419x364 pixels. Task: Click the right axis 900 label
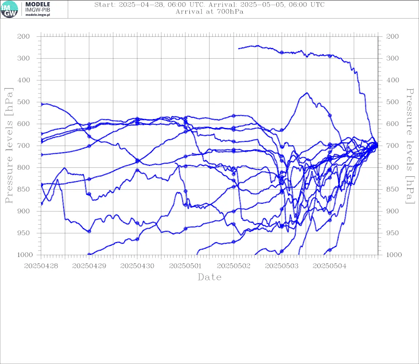[392, 211]
